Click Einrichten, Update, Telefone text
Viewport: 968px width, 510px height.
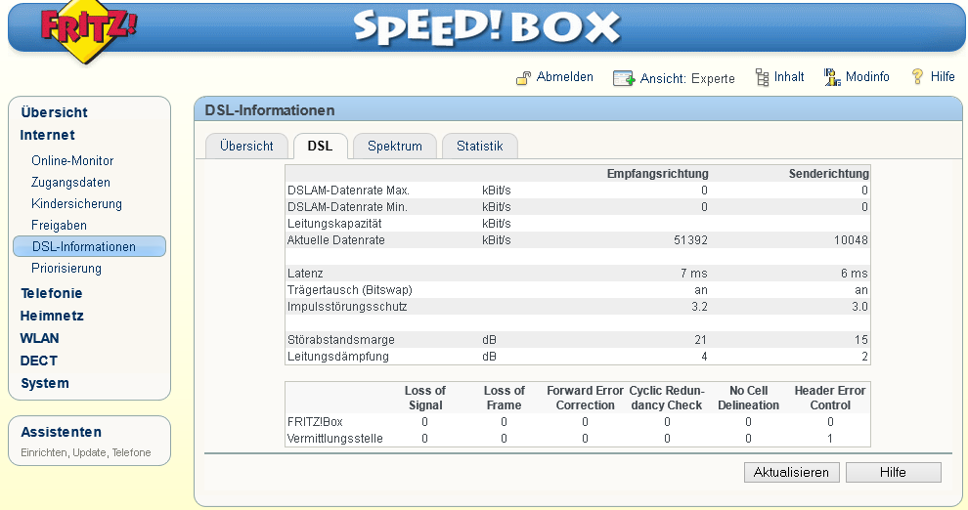coord(86,452)
